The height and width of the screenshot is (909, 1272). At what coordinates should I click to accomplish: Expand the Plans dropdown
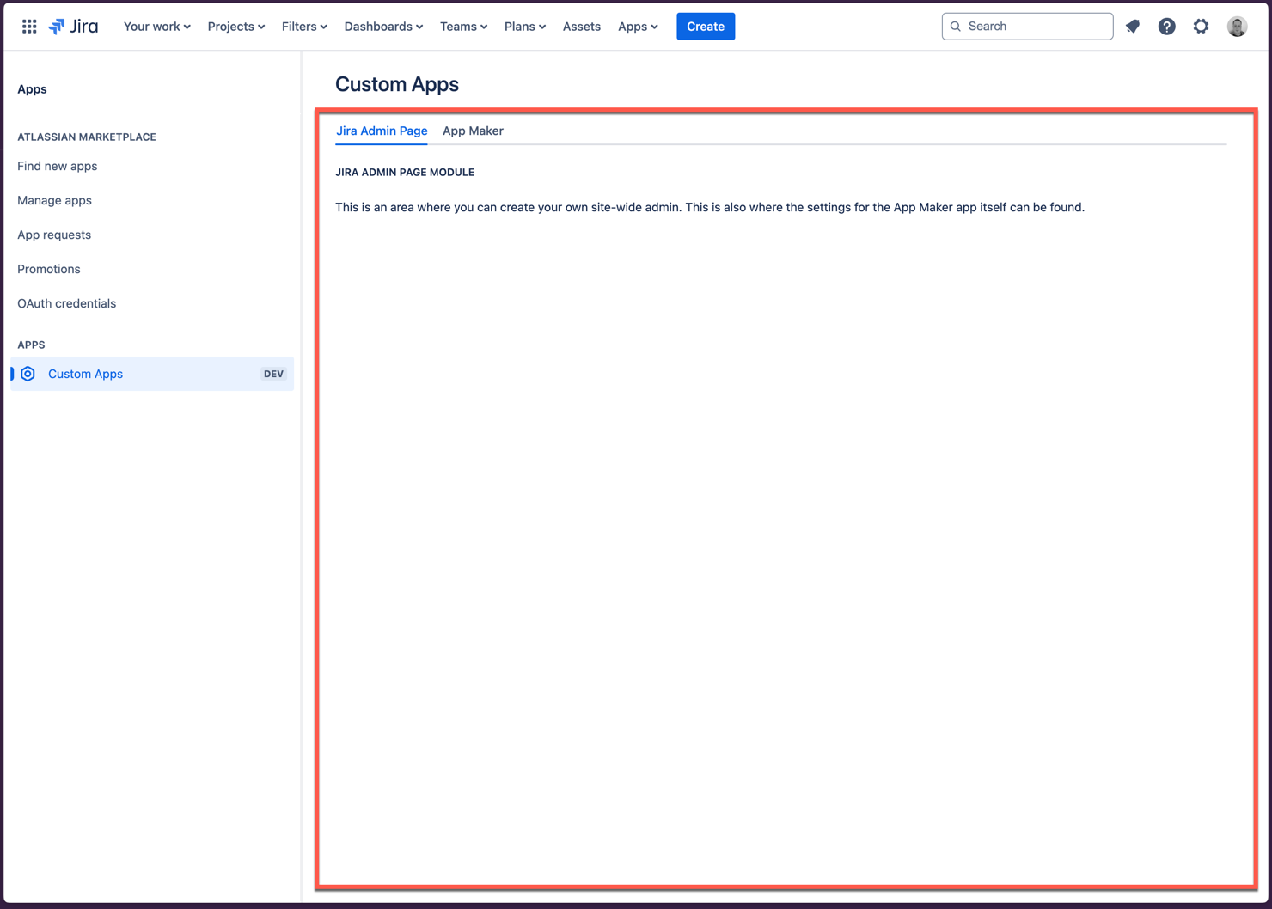coord(525,27)
